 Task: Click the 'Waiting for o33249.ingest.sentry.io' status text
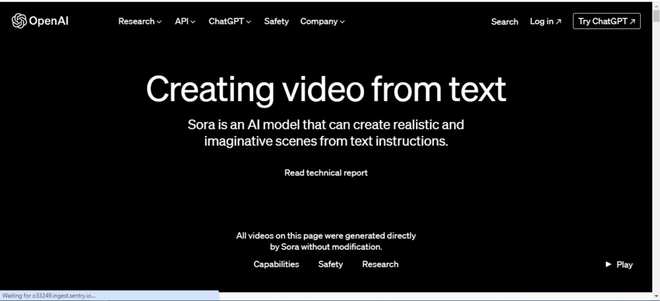pyautogui.click(x=49, y=296)
